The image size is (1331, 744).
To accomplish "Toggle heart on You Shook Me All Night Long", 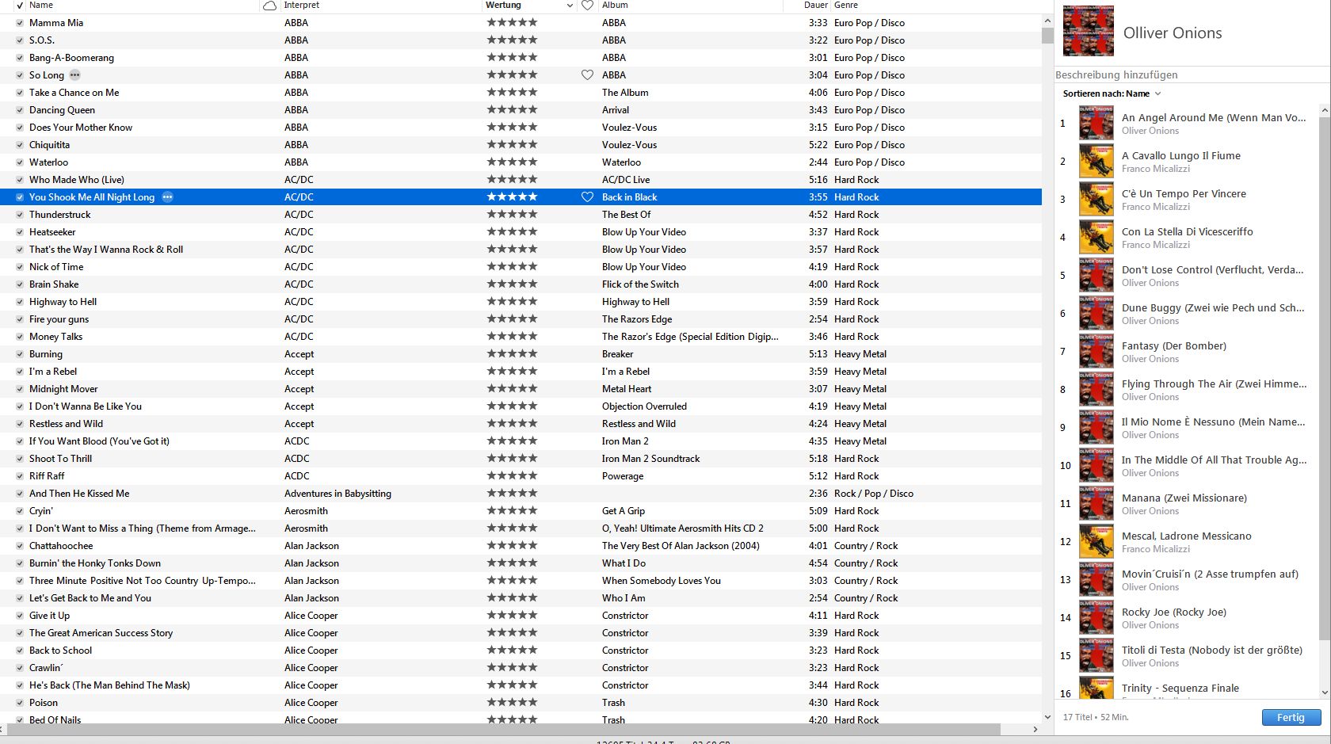I will click(x=587, y=197).
